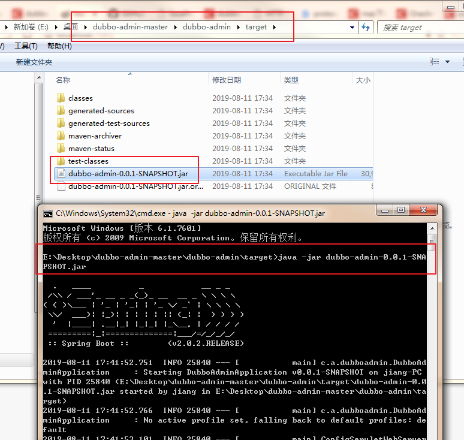The image size is (464, 440).
Task: Open the view options dropdown arrow
Action: (x=447, y=62)
